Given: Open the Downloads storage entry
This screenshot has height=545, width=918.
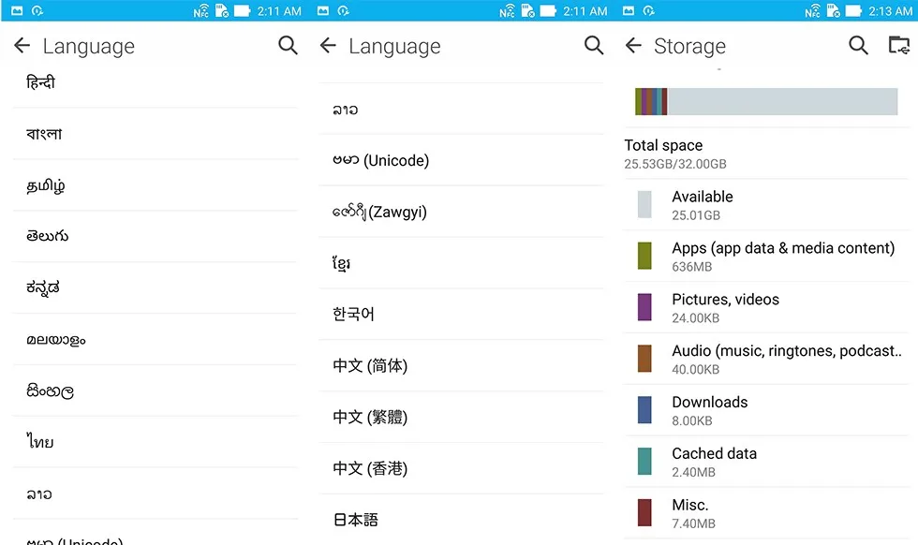Looking at the screenshot, I should click(x=709, y=410).
